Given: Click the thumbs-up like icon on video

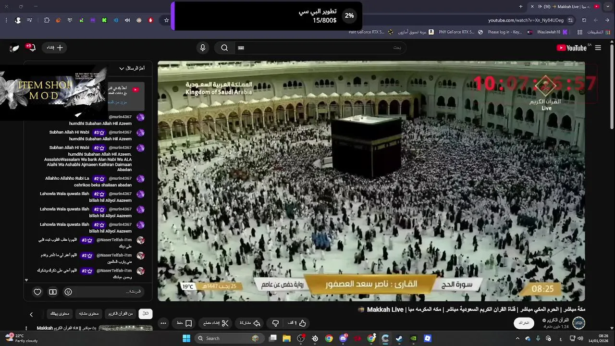Looking at the screenshot, I should [x=302, y=323].
